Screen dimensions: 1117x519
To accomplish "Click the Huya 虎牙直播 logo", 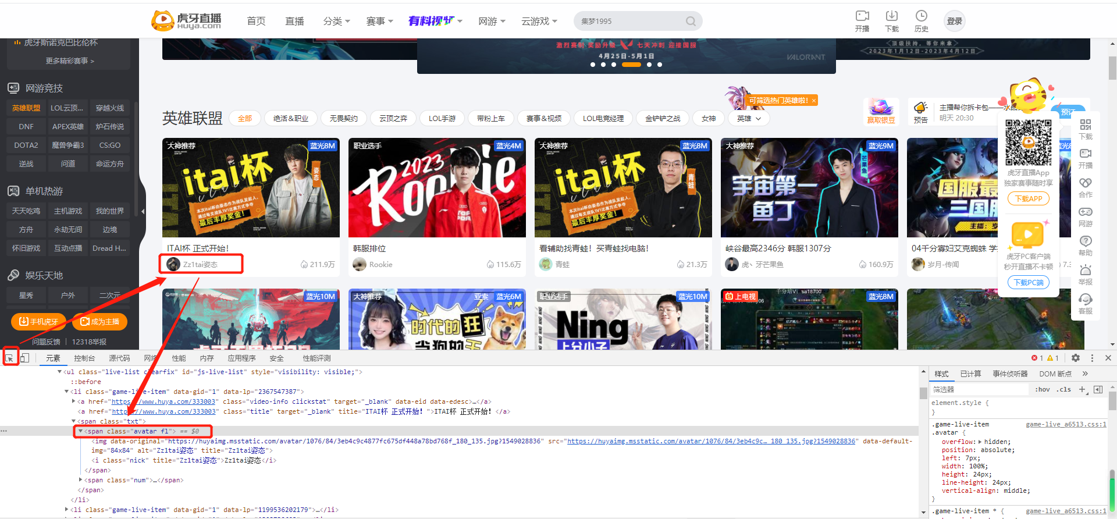I will pyautogui.click(x=186, y=21).
